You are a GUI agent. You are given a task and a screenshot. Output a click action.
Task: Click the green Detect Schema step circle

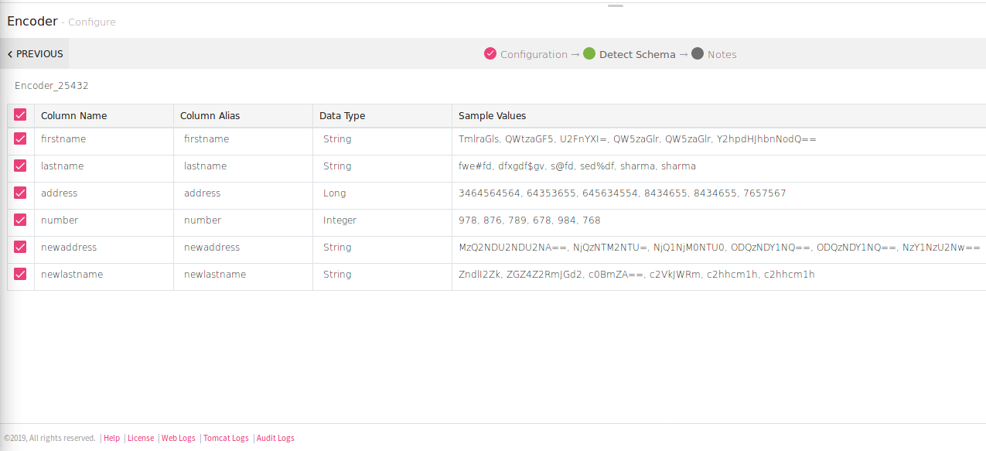589,54
